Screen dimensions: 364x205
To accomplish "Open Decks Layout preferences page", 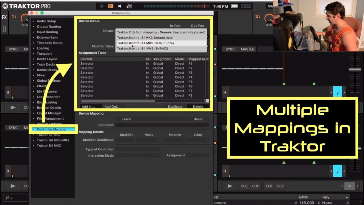I will [x=47, y=59].
